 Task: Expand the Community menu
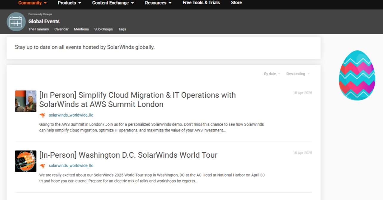tap(32, 3)
